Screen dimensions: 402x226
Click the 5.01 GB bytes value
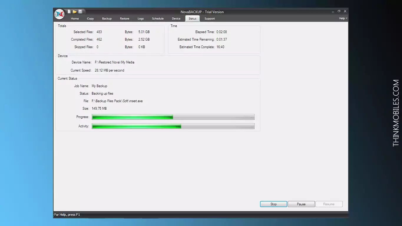click(x=144, y=32)
